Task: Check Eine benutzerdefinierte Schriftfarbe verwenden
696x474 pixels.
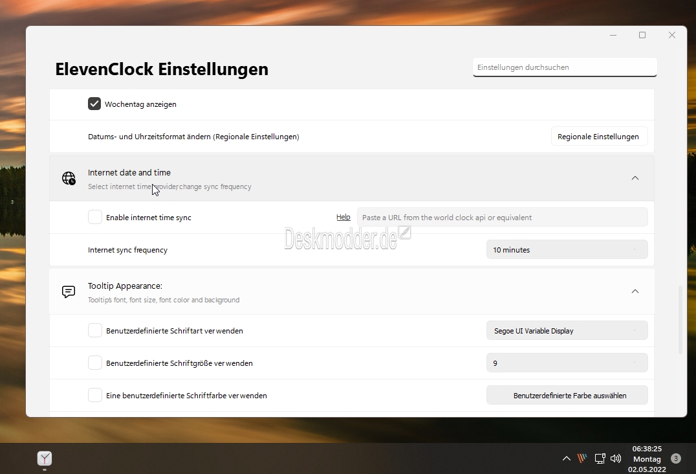Action: [x=95, y=396]
